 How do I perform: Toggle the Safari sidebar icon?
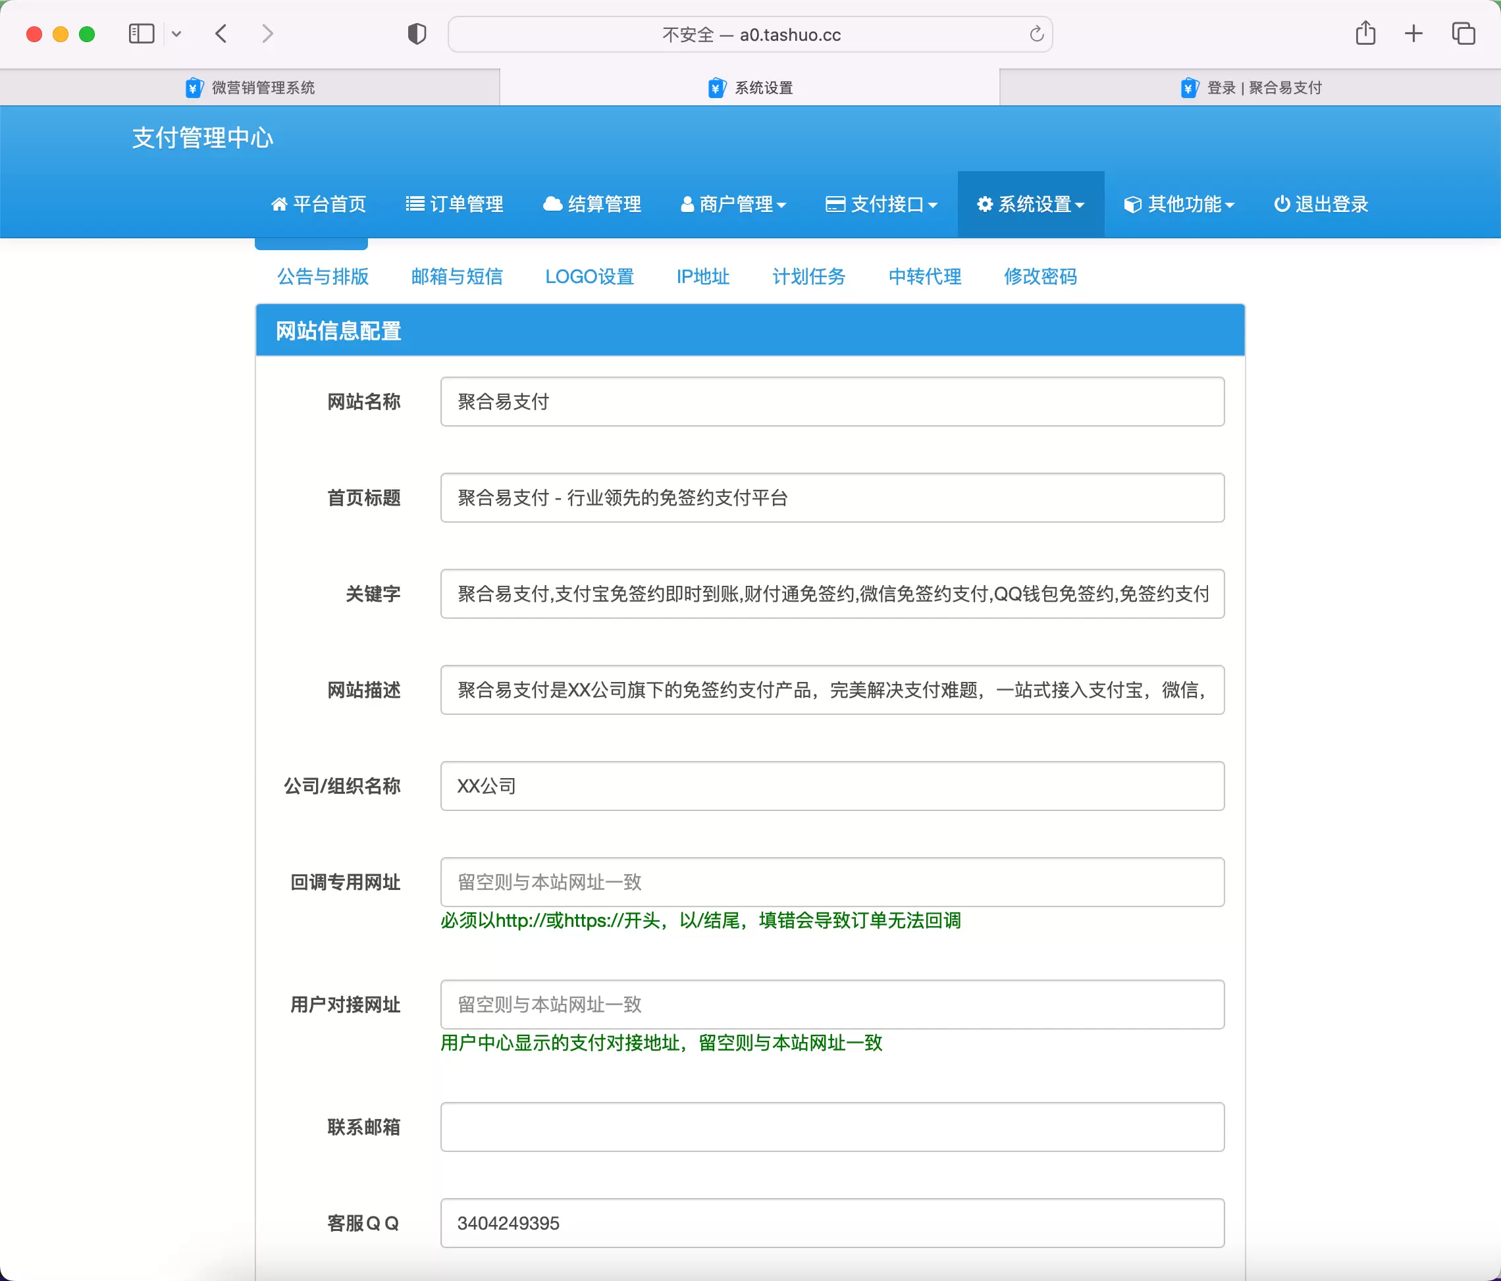[x=142, y=34]
